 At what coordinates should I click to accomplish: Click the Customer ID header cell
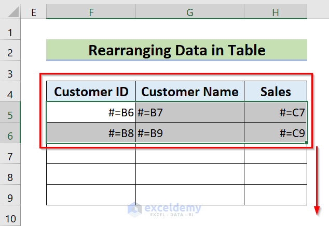(91, 92)
